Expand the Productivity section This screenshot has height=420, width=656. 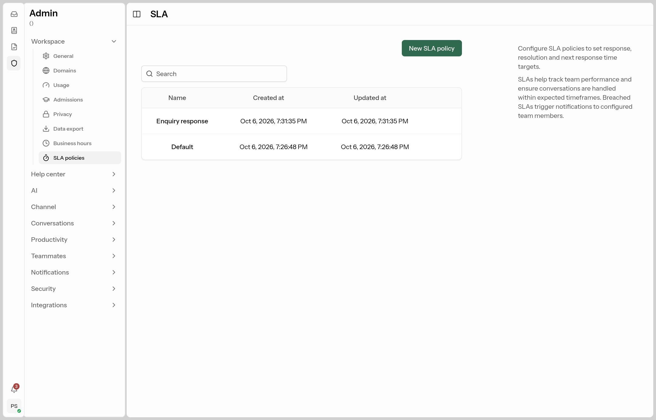74,240
